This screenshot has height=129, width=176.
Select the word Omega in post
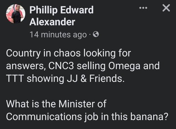124,66
